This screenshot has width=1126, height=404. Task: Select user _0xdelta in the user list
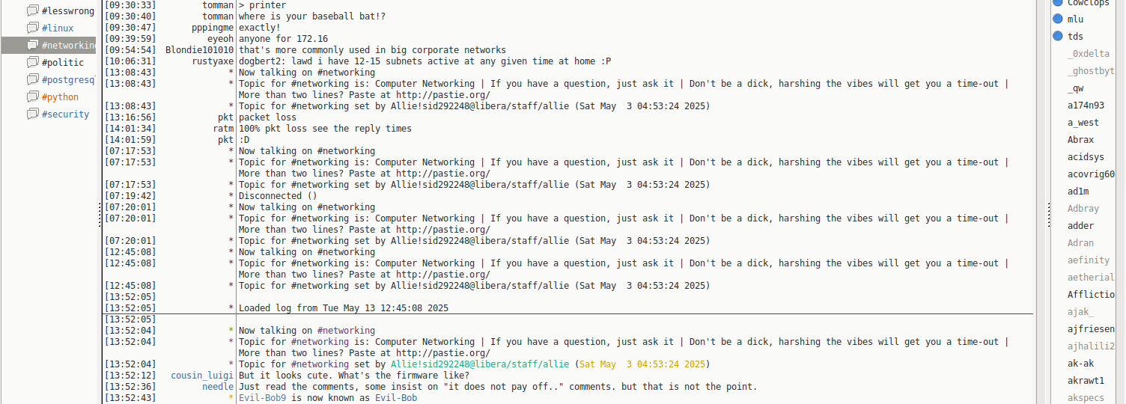(x=1088, y=54)
